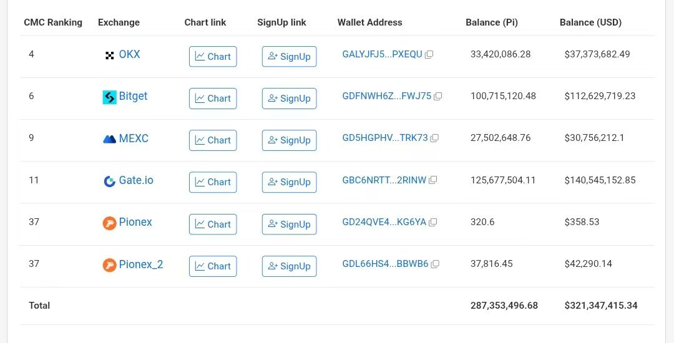
Task: Sort by the CMC Ranking column header
Action: point(53,22)
